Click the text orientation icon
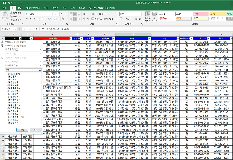The width and height of the screenshot is (233, 160). (84, 14)
